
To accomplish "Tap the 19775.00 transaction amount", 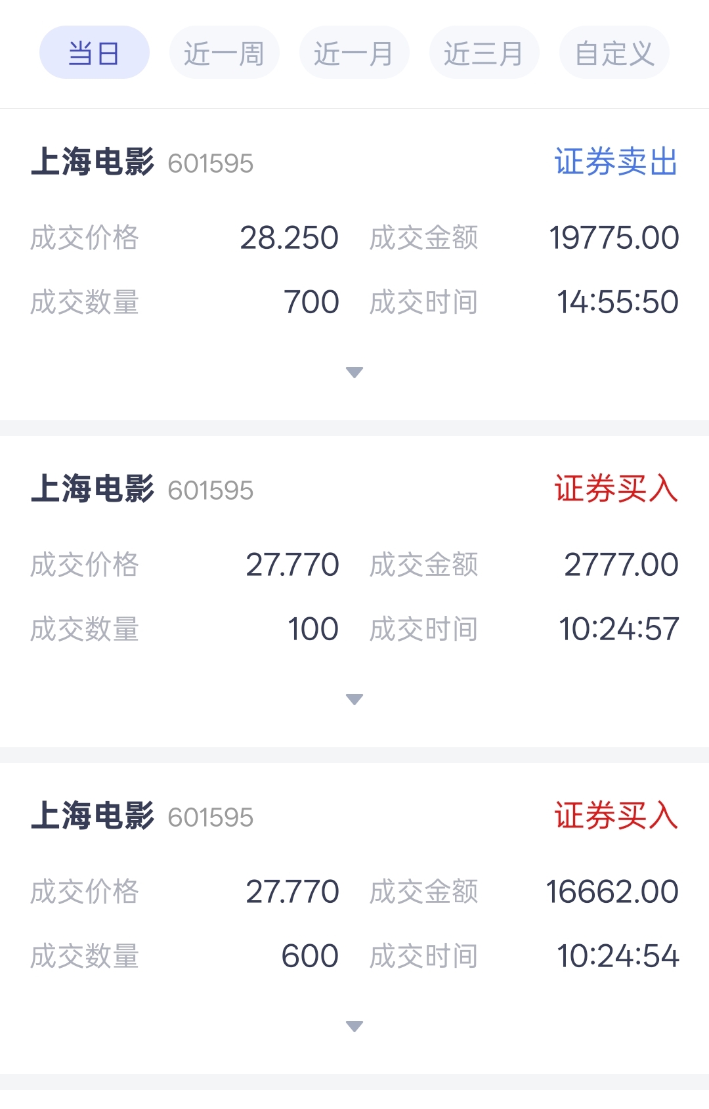I will pyautogui.click(x=614, y=238).
